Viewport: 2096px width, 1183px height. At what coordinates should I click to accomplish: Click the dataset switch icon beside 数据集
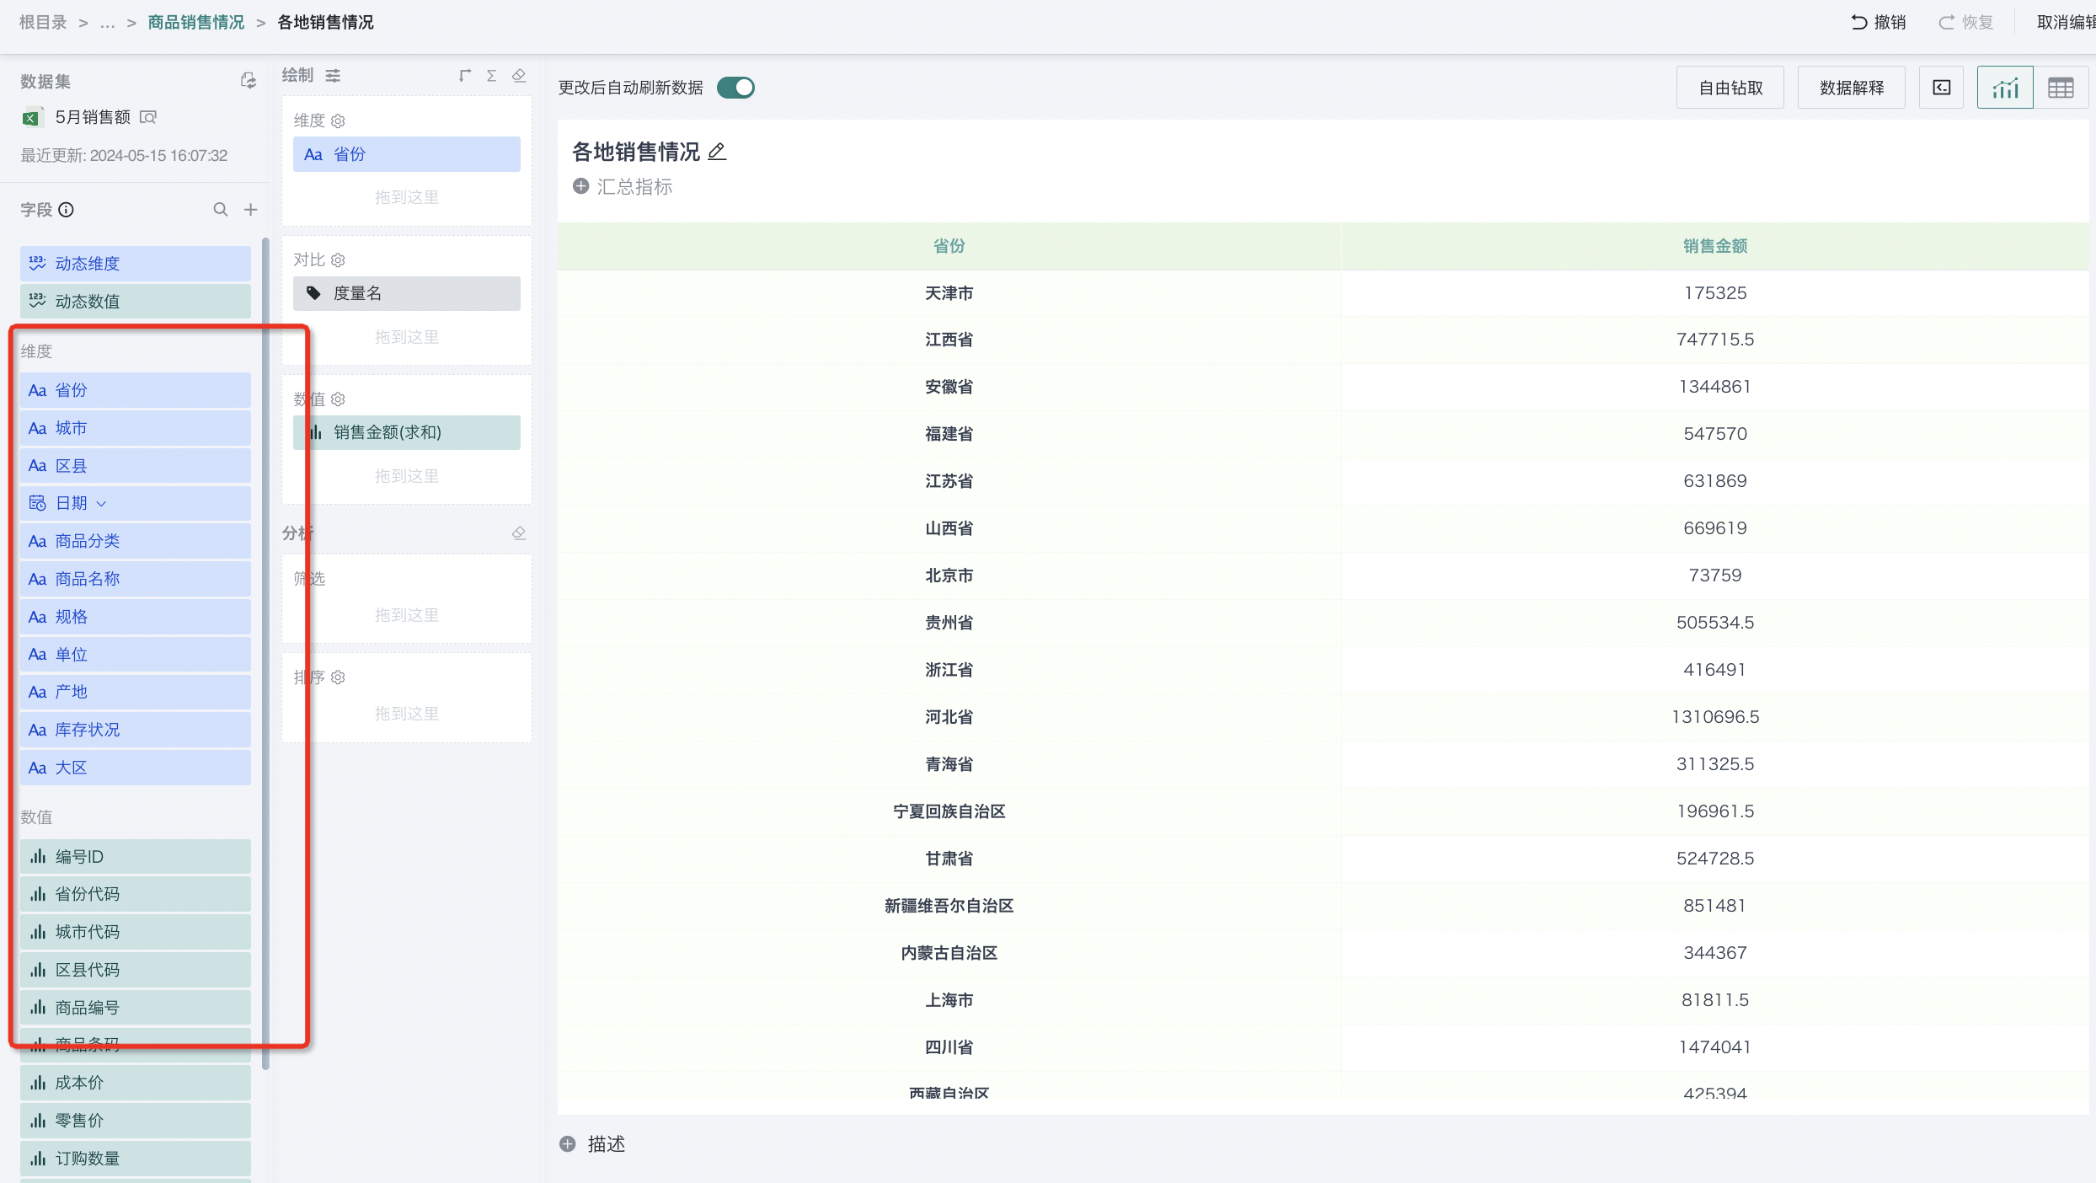pyautogui.click(x=248, y=80)
